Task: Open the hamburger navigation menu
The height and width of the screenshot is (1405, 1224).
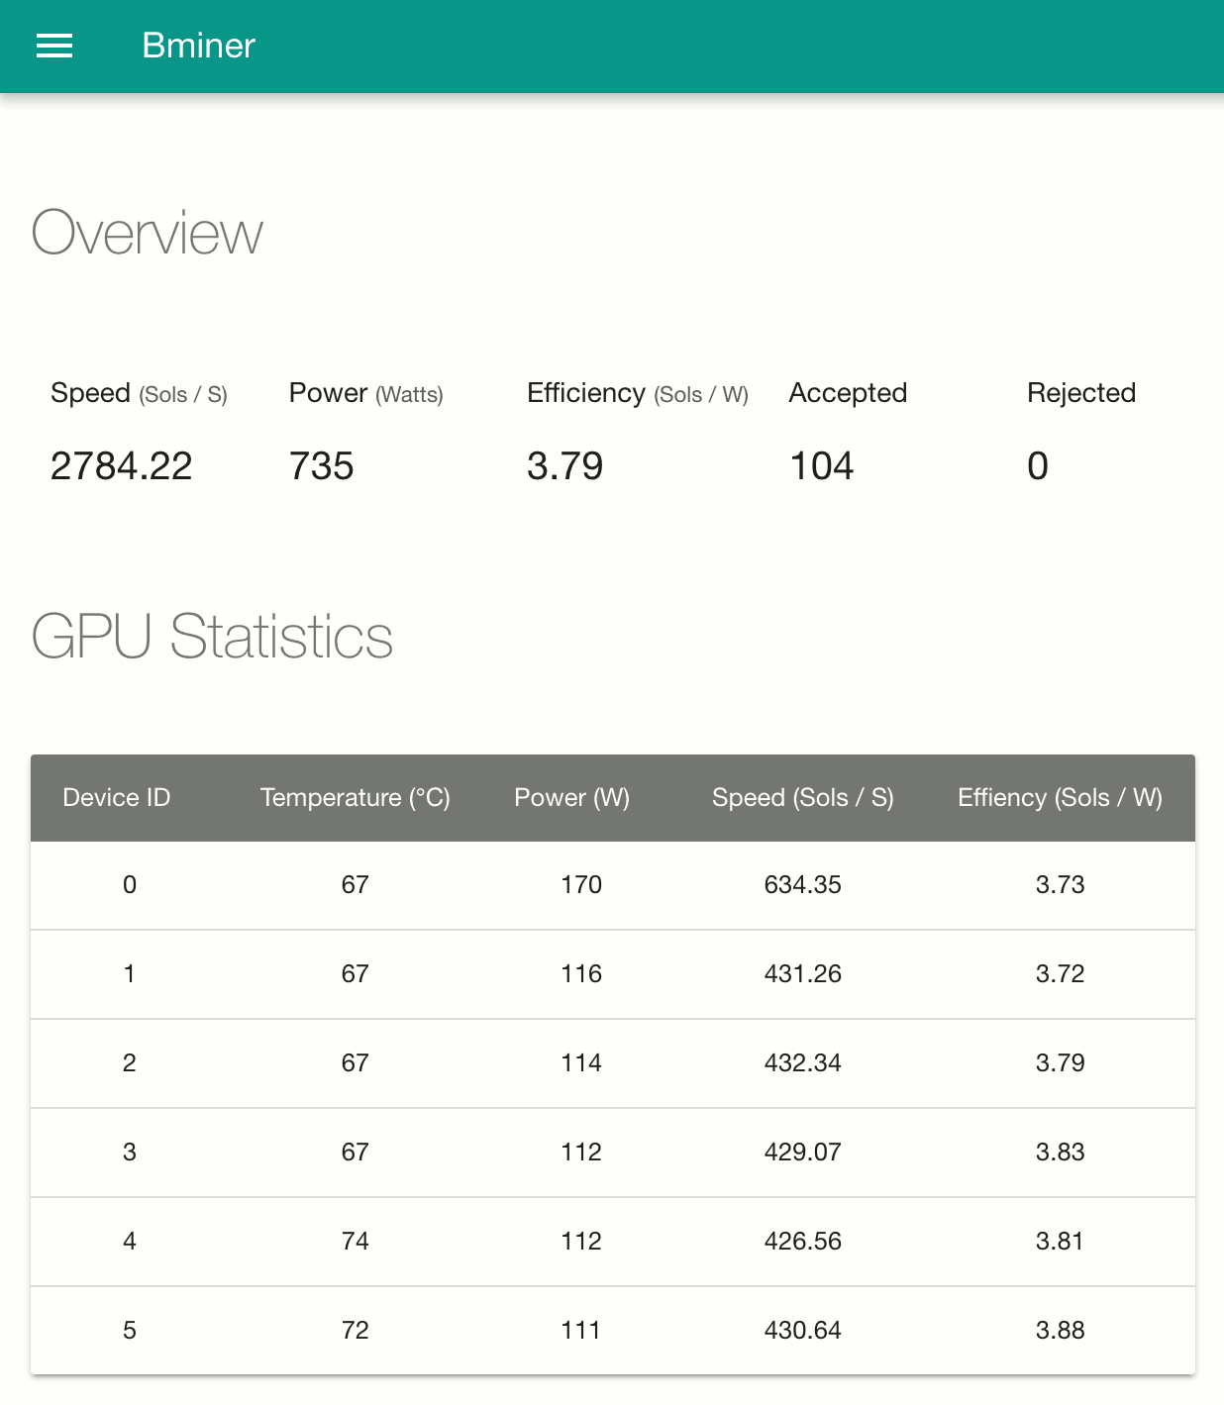Action: pos(54,46)
